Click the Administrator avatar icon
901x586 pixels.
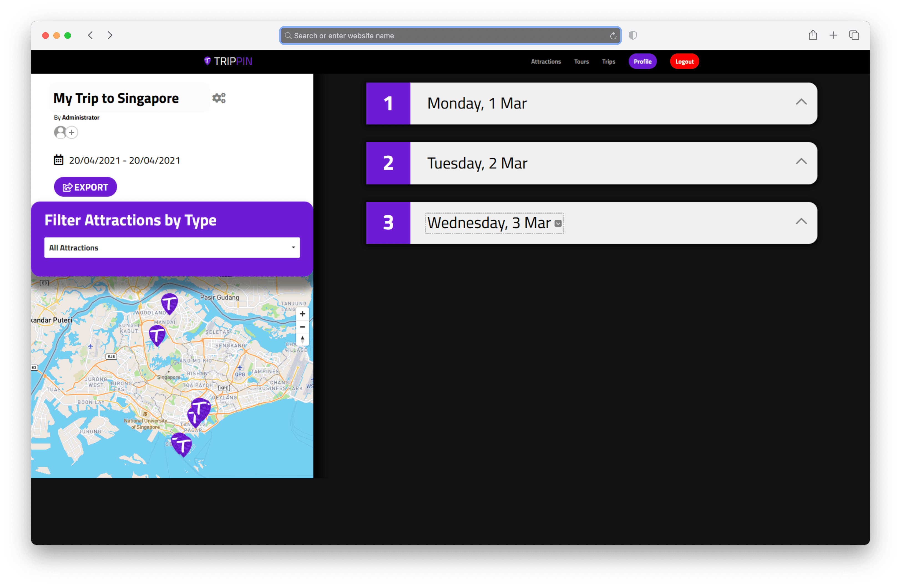tap(60, 132)
